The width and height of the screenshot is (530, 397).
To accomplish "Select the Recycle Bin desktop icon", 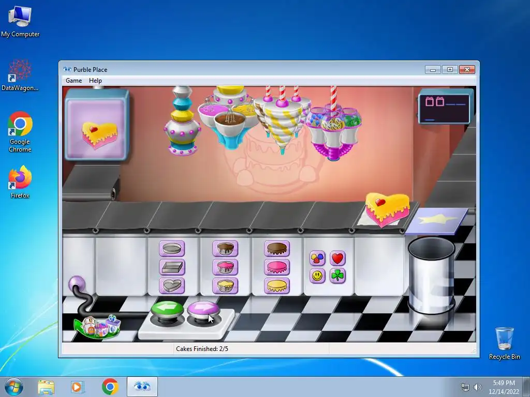I will pos(504,343).
